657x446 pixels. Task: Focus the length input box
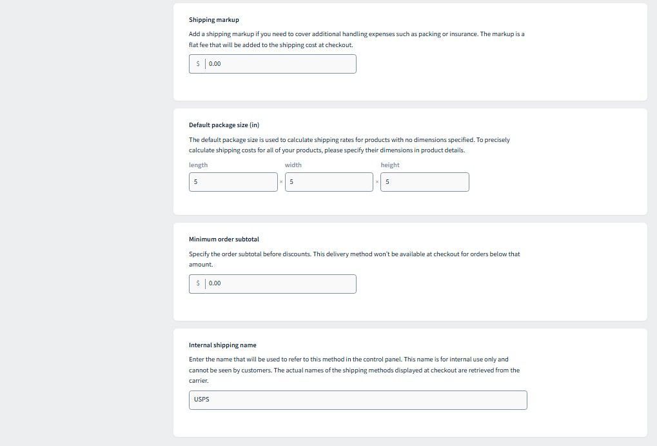point(233,182)
